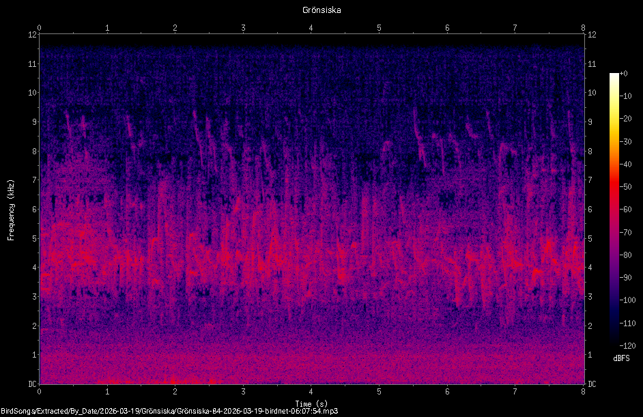Click the 5 kHz label on right axis
The image size is (643, 417).
point(590,238)
